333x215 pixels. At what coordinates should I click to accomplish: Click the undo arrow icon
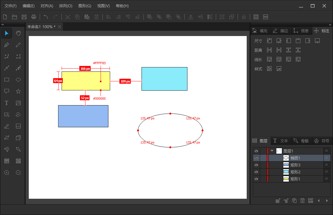pyautogui.click(x=46, y=17)
